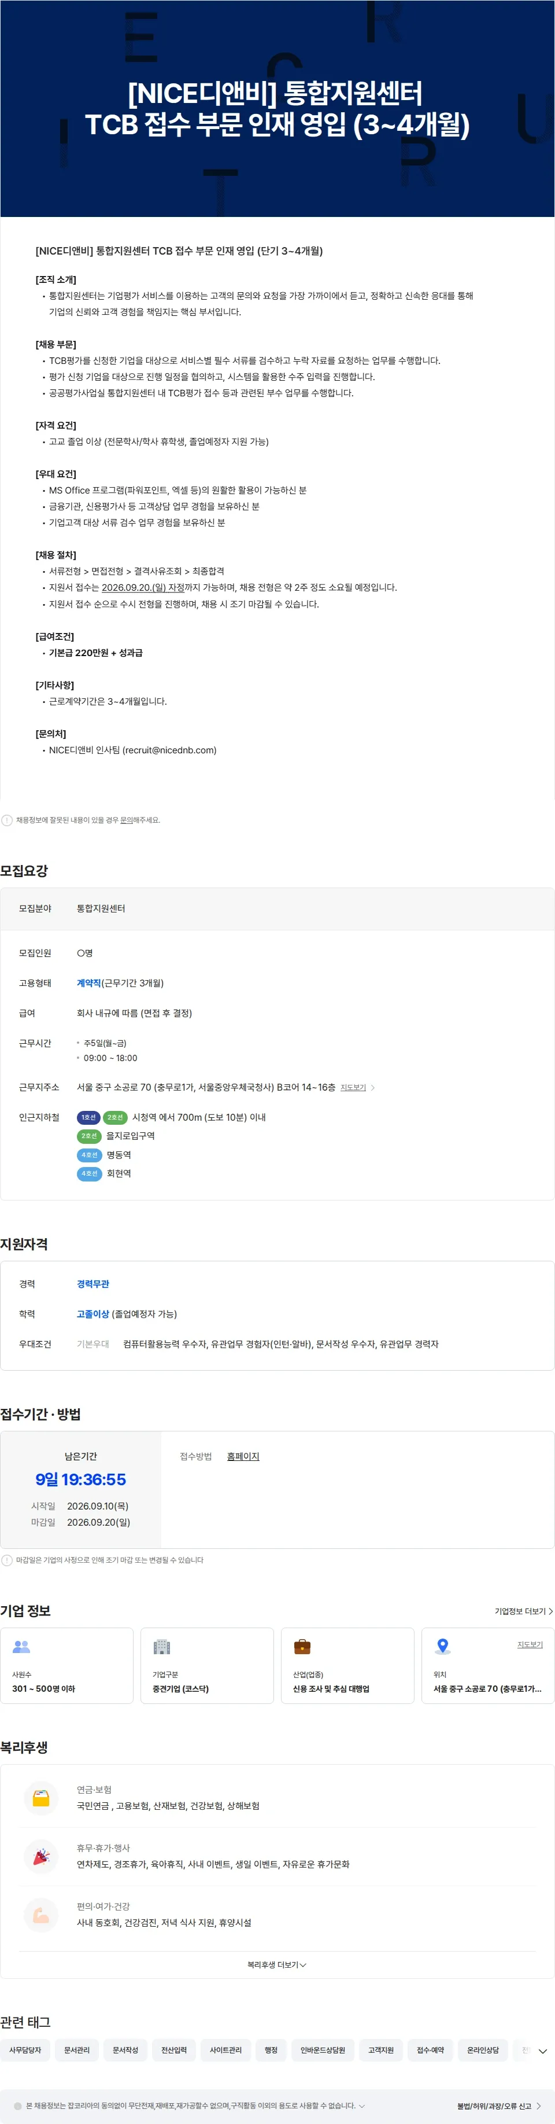Click the 기본급 220만원 + 성과급 line
The width and height of the screenshot is (555, 2124).
(x=95, y=653)
